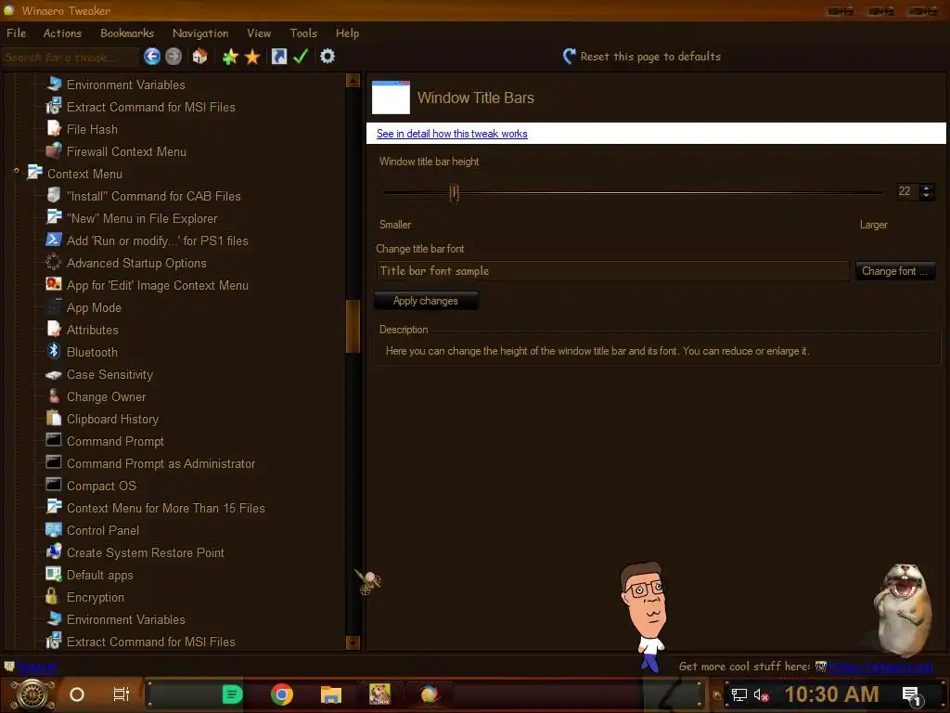Image resolution: width=950 pixels, height=713 pixels.
Task: Click 'Reset this page to defaults' text
Action: [x=650, y=57]
